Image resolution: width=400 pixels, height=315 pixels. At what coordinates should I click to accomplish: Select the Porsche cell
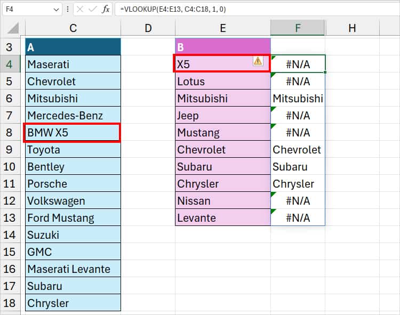(73, 183)
